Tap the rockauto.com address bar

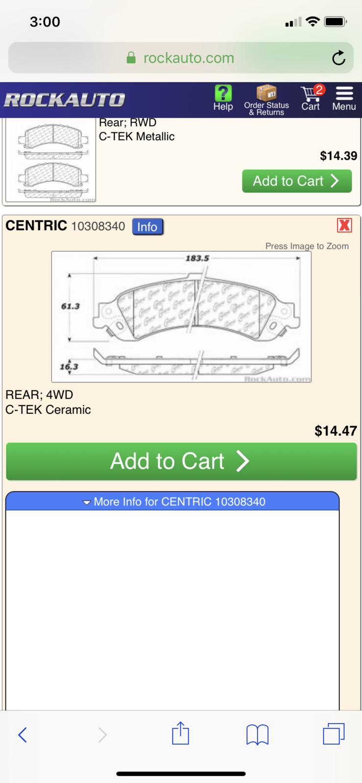coord(181,58)
